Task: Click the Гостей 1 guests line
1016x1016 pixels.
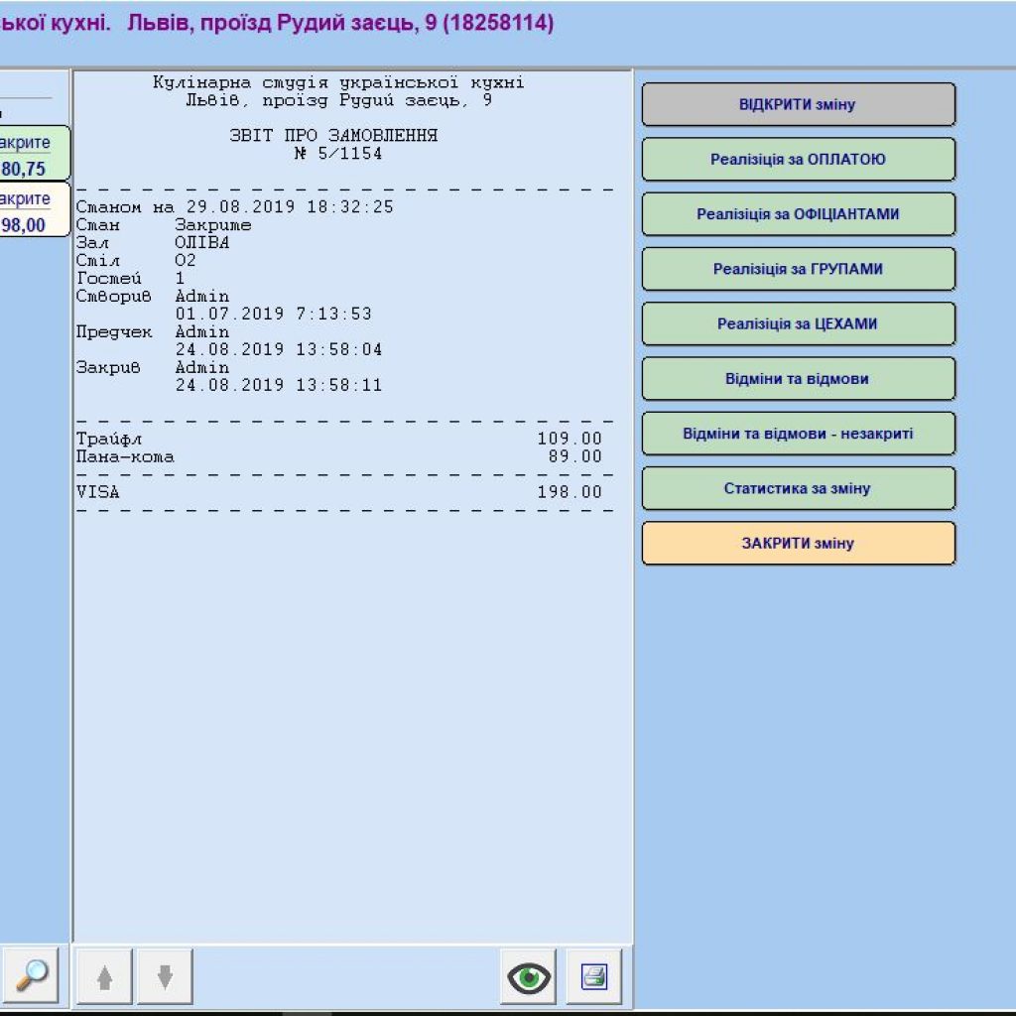Action: [x=130, y=279]
